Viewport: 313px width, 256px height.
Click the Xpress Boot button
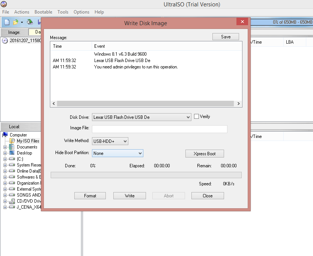click(x=205, y=153)
